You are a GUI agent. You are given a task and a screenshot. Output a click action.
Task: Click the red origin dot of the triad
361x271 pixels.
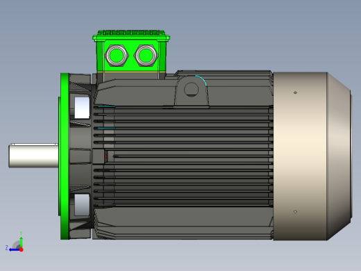click(22, 249)
